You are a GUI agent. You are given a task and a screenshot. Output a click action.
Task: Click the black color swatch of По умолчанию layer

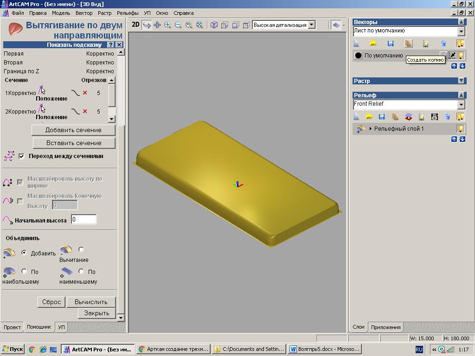click(x=358, y=56)
